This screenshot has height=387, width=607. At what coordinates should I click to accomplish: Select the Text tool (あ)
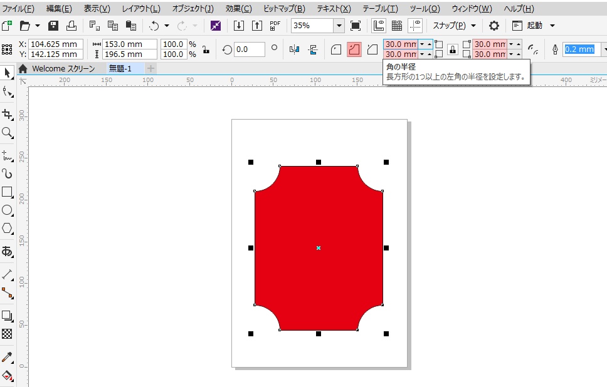[7, 251]
